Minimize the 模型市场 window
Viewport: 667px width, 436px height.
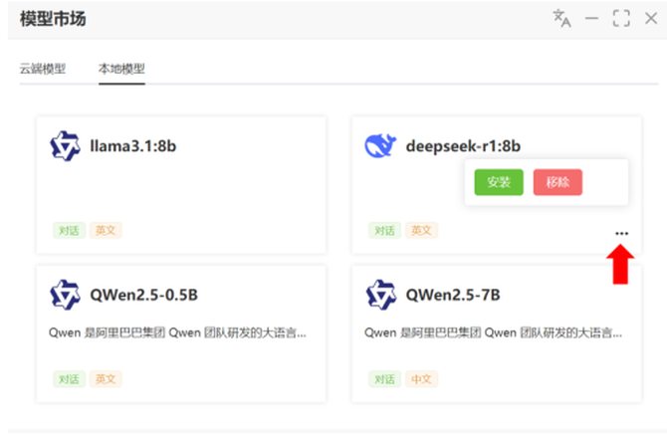pyautogui.click(x=591, y=18)
